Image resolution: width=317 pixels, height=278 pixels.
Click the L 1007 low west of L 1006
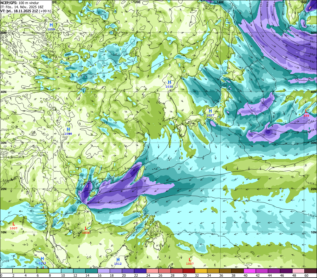click(14, 226)
